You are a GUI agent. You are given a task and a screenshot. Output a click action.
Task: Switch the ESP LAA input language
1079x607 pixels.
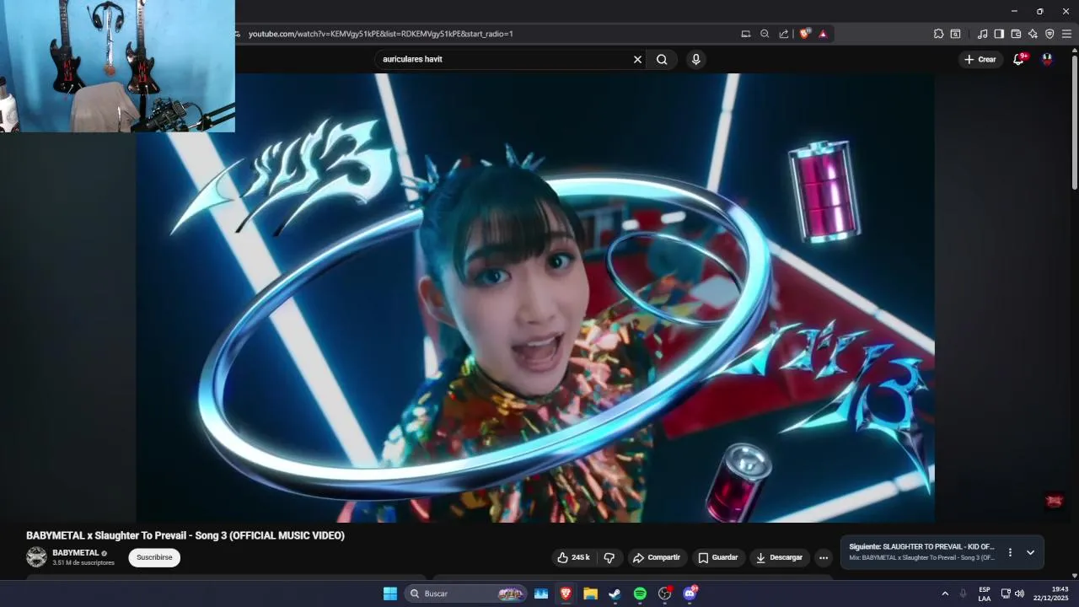pyautogui.click(x=985, y=594)
